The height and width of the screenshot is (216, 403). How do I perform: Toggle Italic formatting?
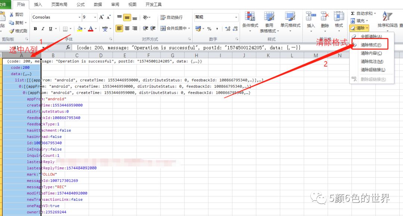[43, 29]
